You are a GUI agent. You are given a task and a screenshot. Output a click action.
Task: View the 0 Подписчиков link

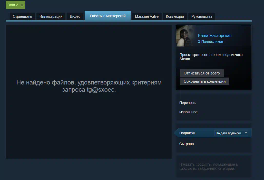coord(210,42)
